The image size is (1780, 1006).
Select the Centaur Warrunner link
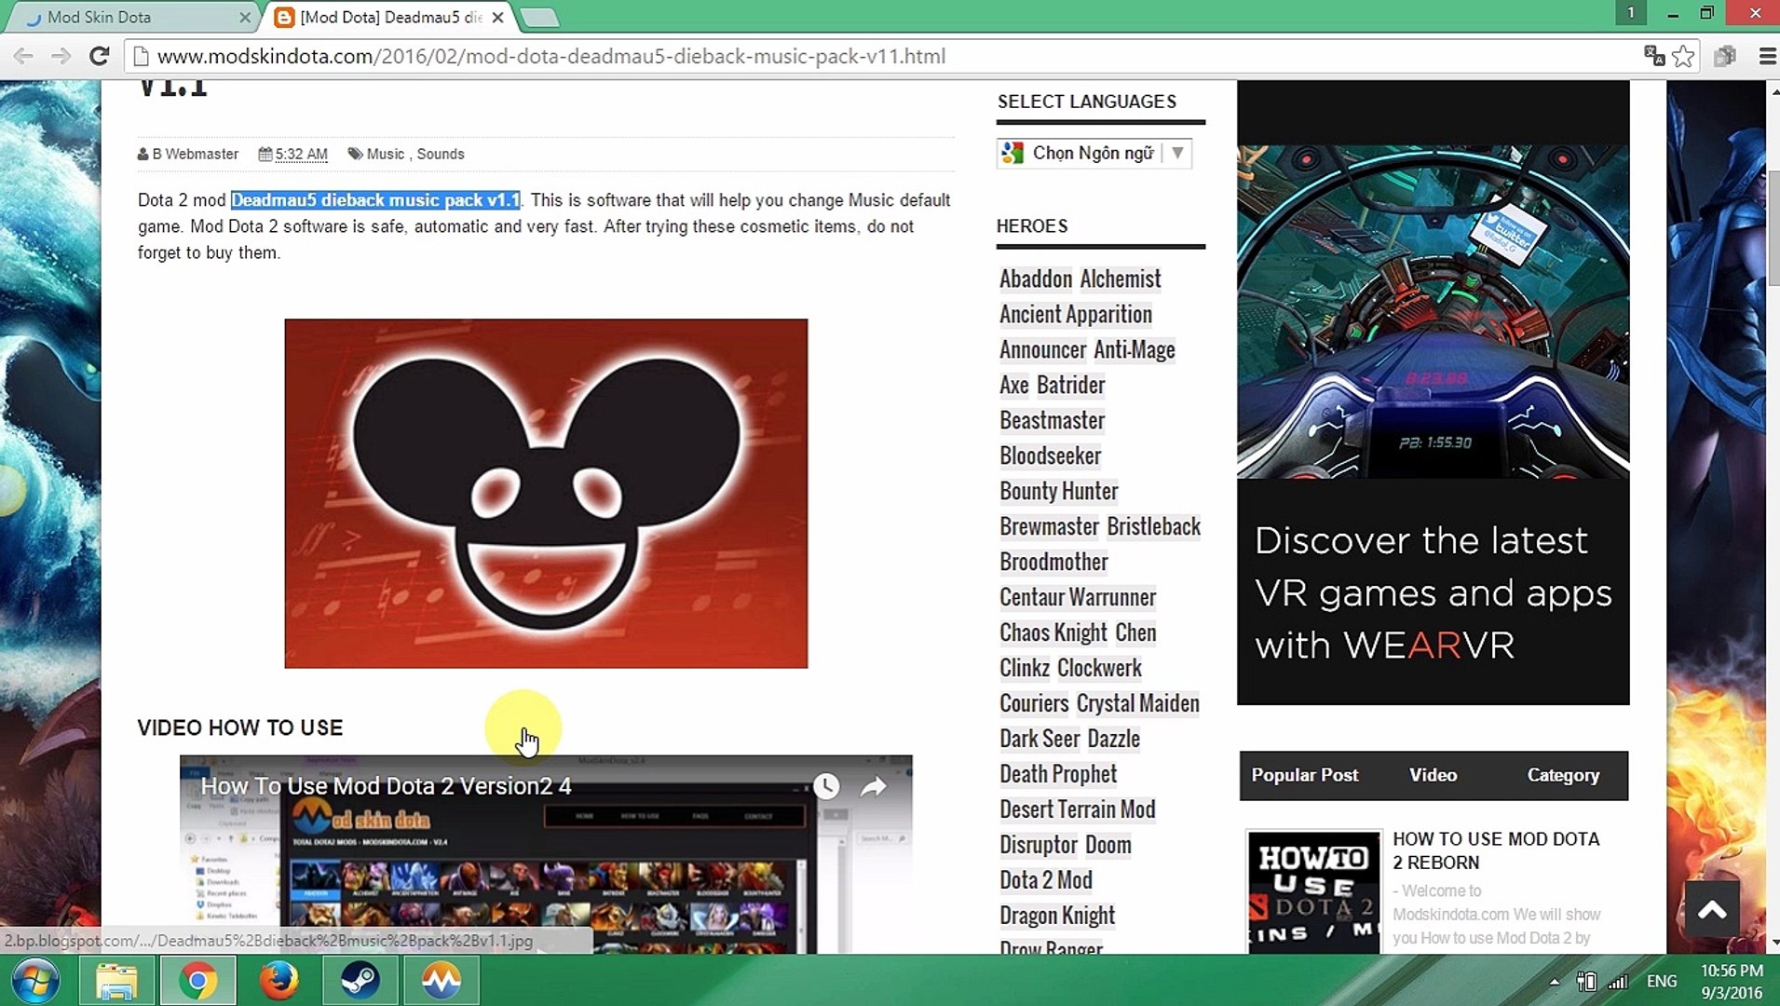tap(1078, 597)
